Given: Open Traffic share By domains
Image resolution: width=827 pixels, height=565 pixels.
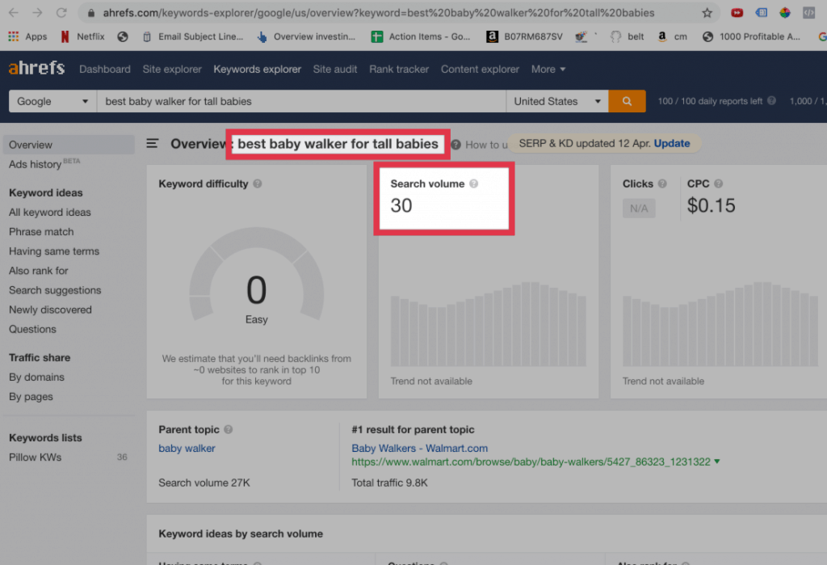Looking at the screenshot, I should coord(36,377).
